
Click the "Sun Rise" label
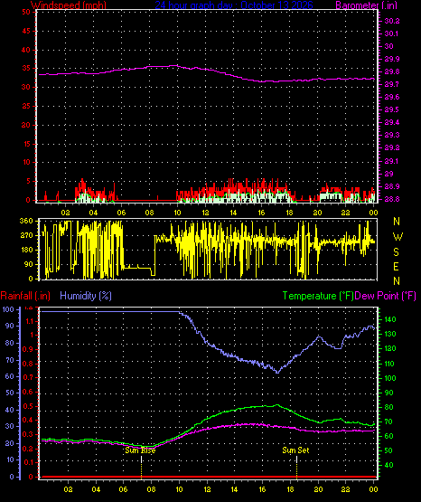click(x=140, y=450)
